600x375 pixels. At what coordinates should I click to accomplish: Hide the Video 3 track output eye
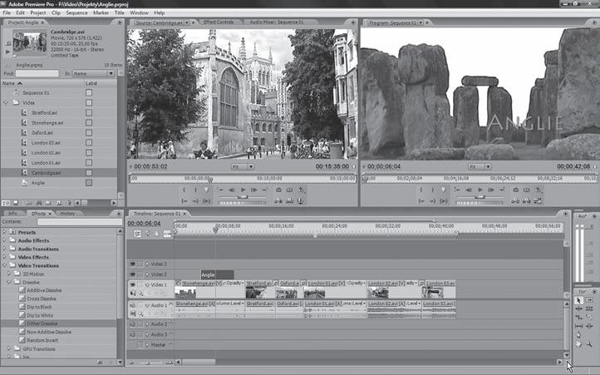(132, 264)
